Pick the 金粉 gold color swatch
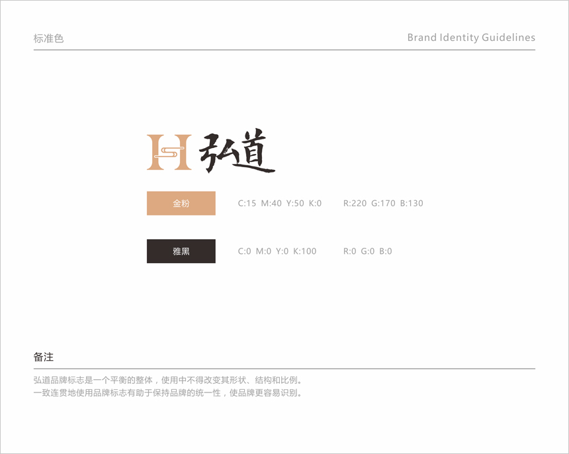This screenshot has height=454, width=569. (x=181, y=204)
